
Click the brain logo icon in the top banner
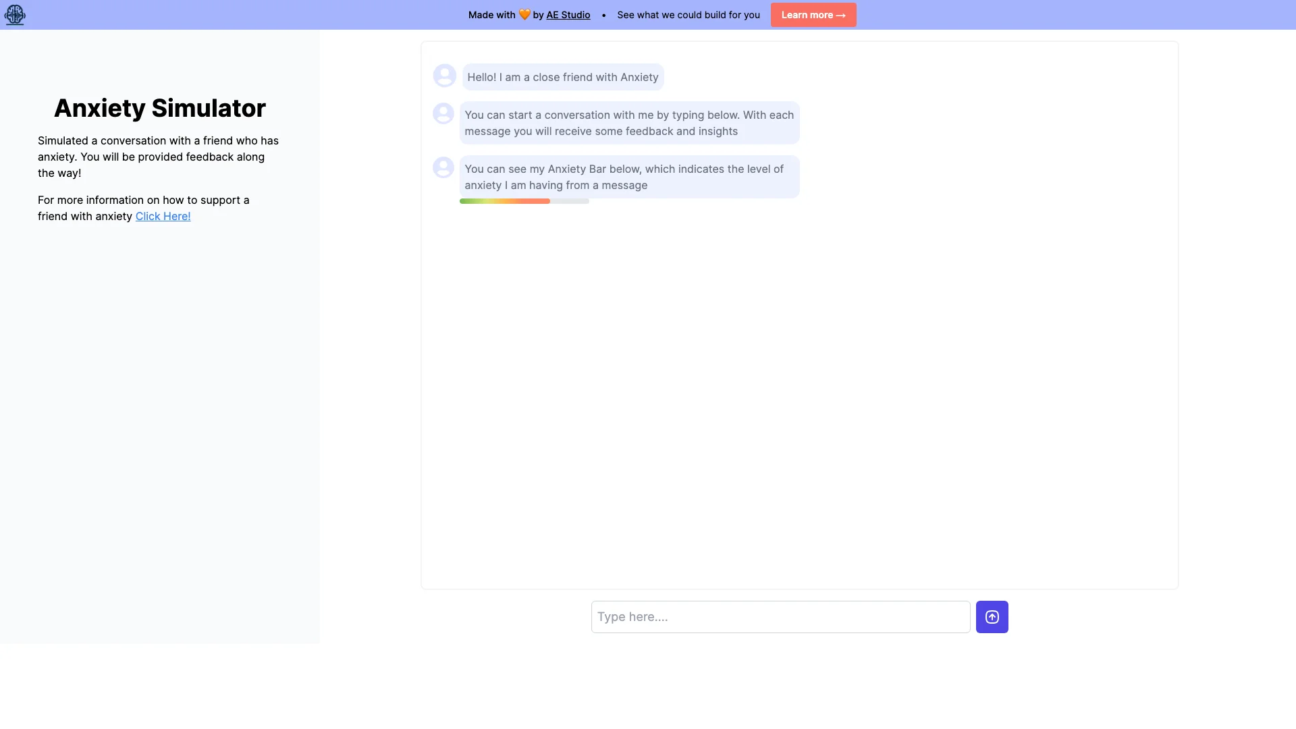pos(15,15)
